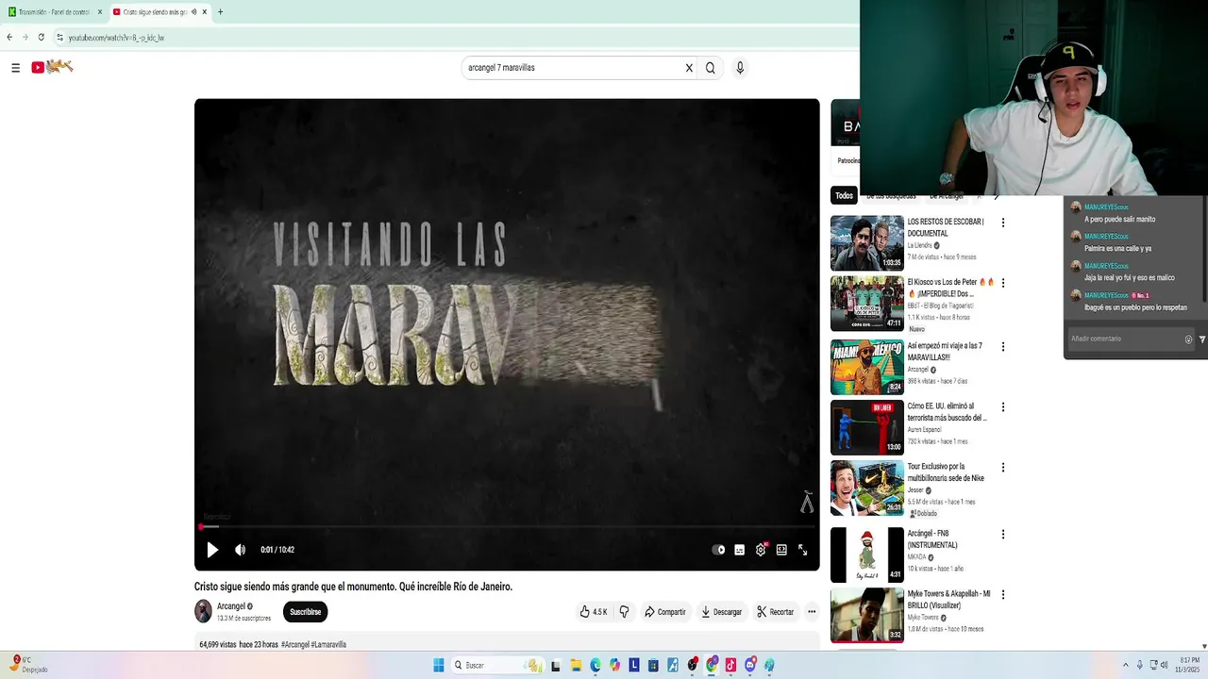
Task: Play the video
Action: 212,550
